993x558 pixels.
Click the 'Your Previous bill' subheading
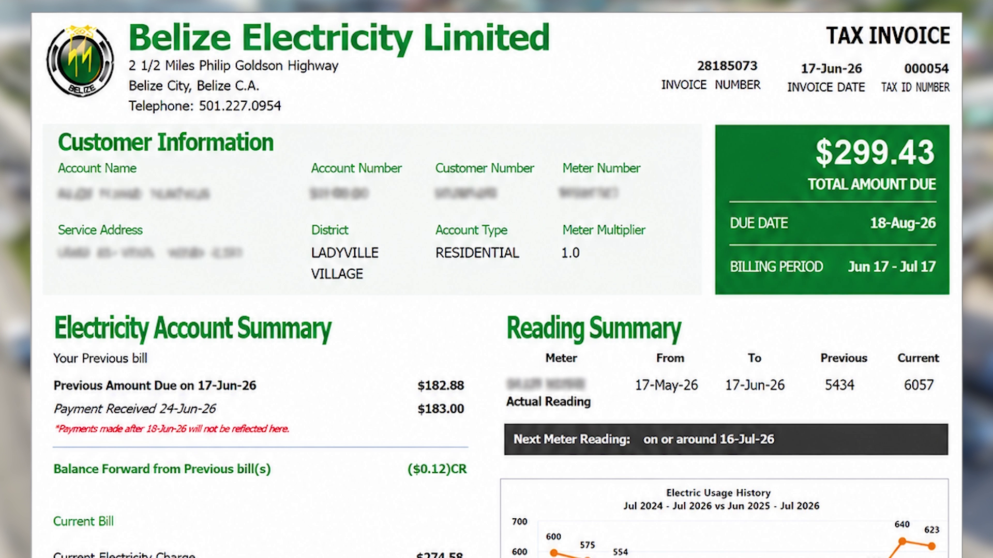(100, 358)
